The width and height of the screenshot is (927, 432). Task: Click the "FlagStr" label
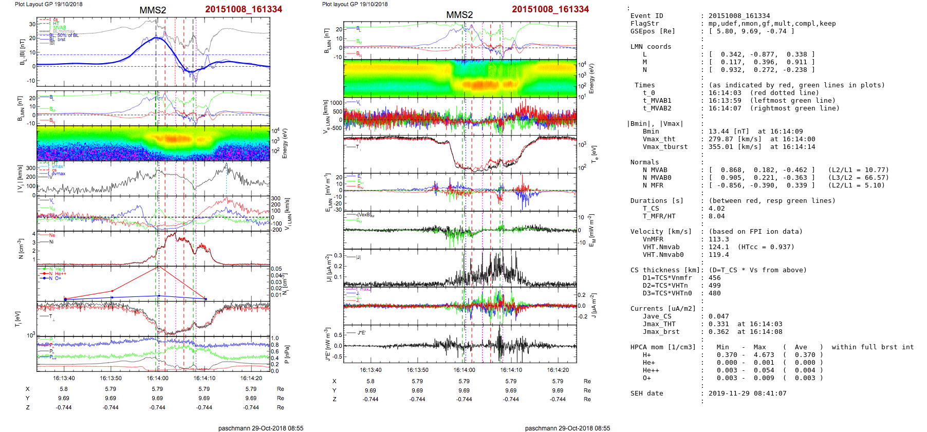pos(645,24)
